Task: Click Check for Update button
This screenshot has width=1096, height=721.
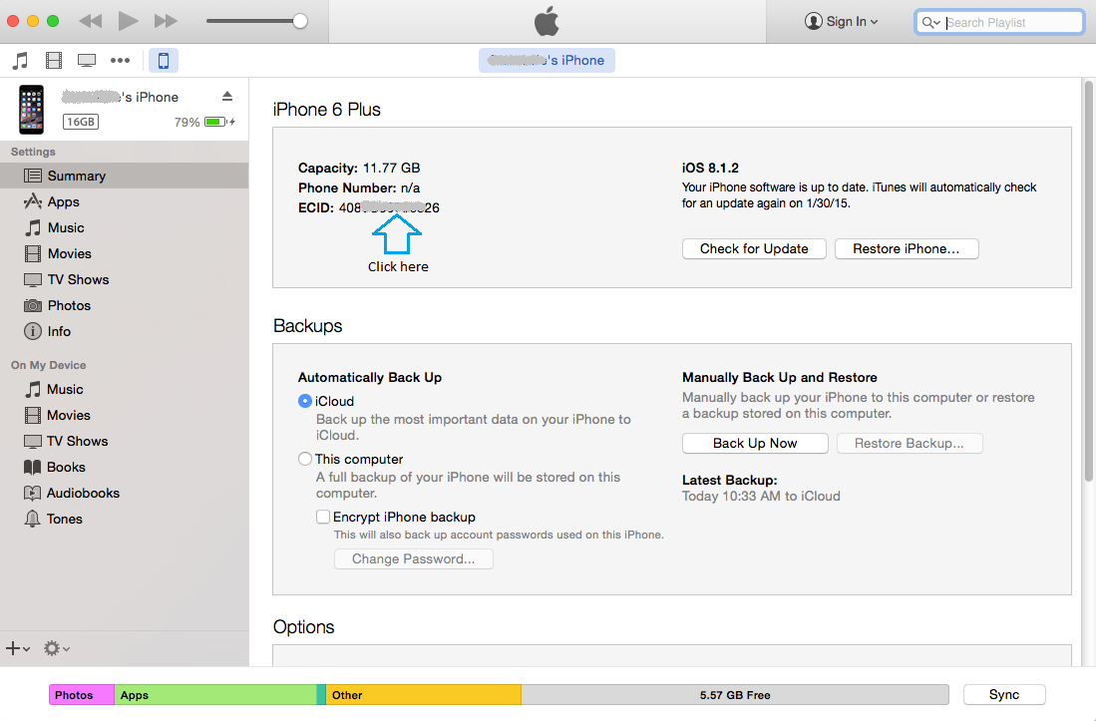Action: (x=754, y=248)
